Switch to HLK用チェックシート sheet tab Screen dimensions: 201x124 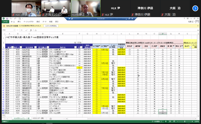[x=22, y=118]
